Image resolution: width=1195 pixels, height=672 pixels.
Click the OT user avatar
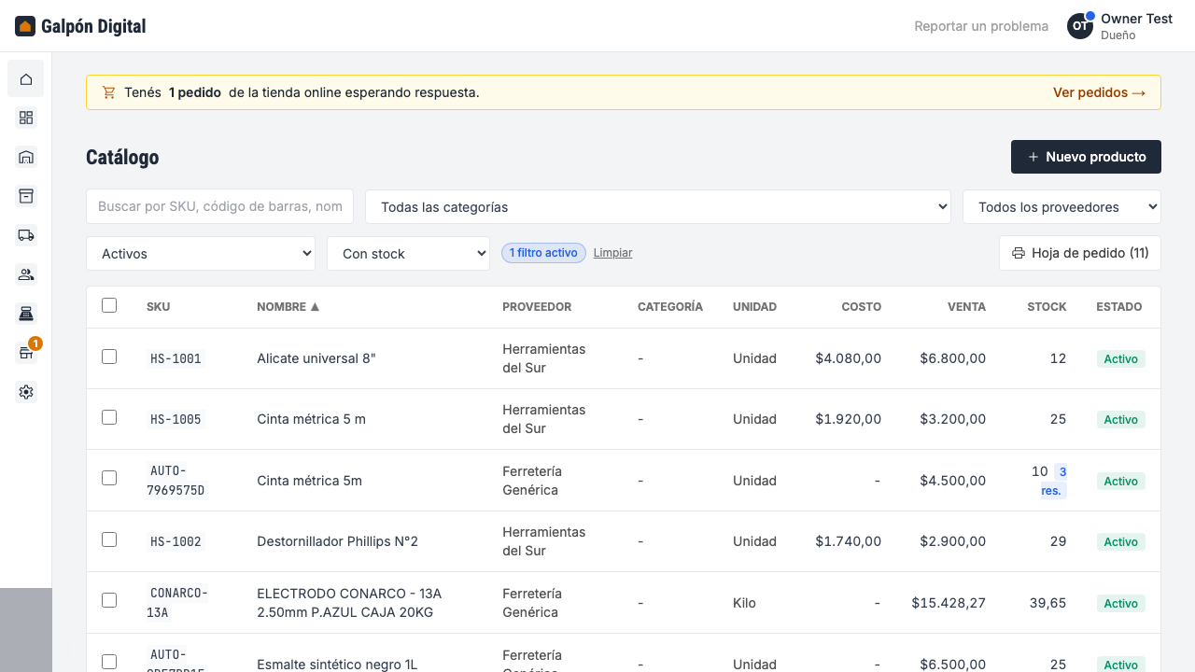(1080, 26)
